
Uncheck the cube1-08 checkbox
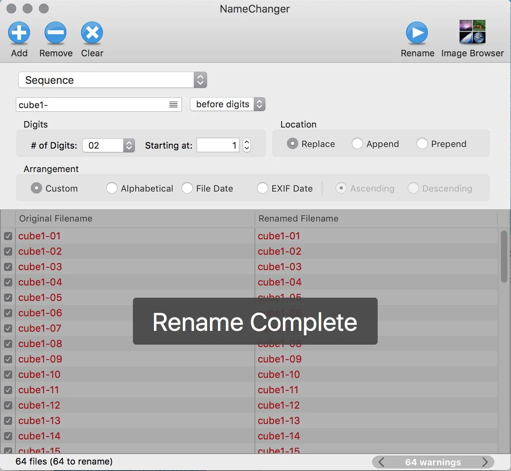pos(8,344)
